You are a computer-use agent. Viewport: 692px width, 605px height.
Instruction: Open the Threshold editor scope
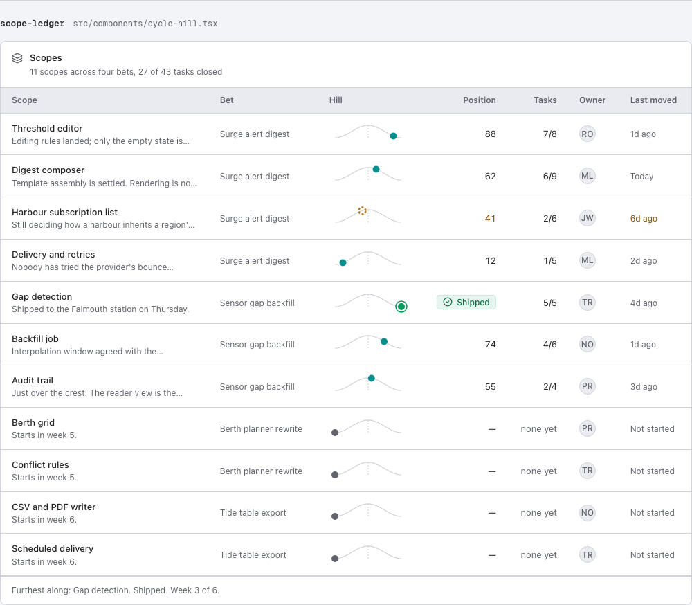pos(47,128)
